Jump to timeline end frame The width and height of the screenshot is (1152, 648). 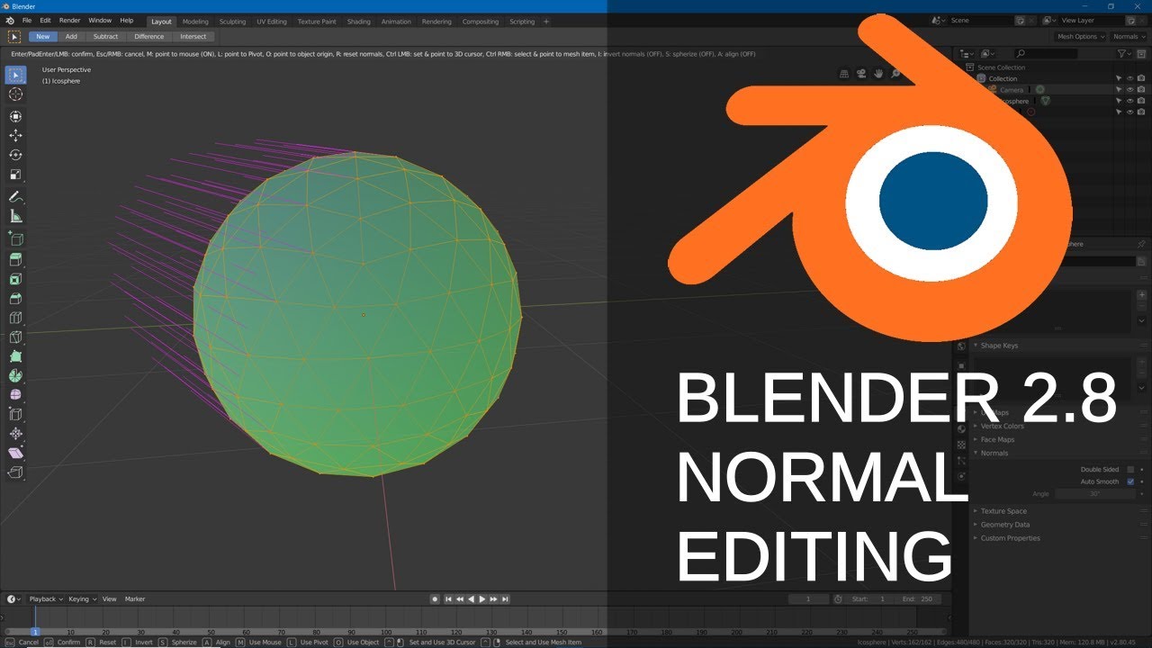point(506,598)
